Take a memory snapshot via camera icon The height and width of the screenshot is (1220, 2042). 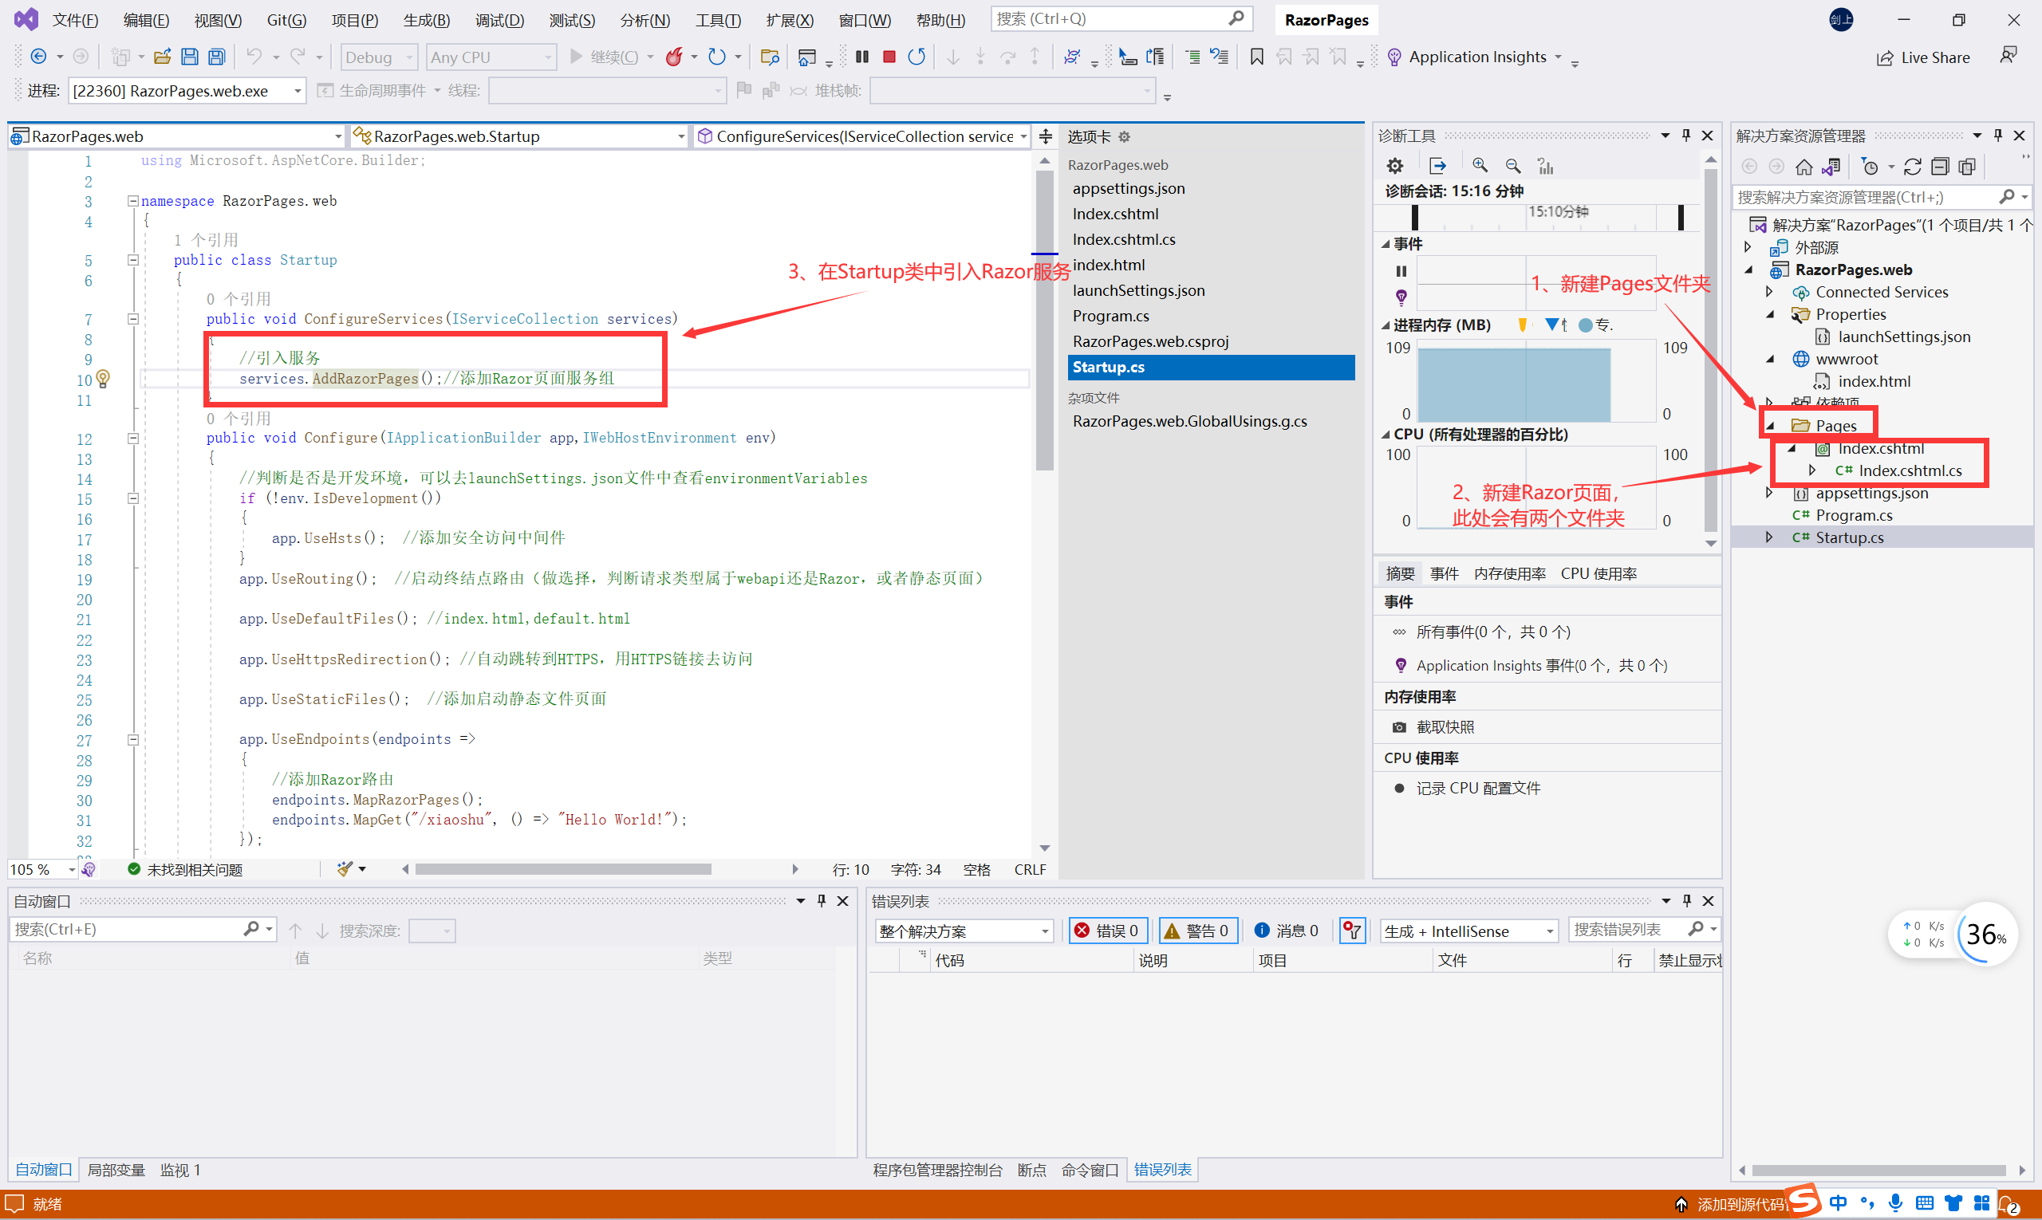coord(1399,726)
